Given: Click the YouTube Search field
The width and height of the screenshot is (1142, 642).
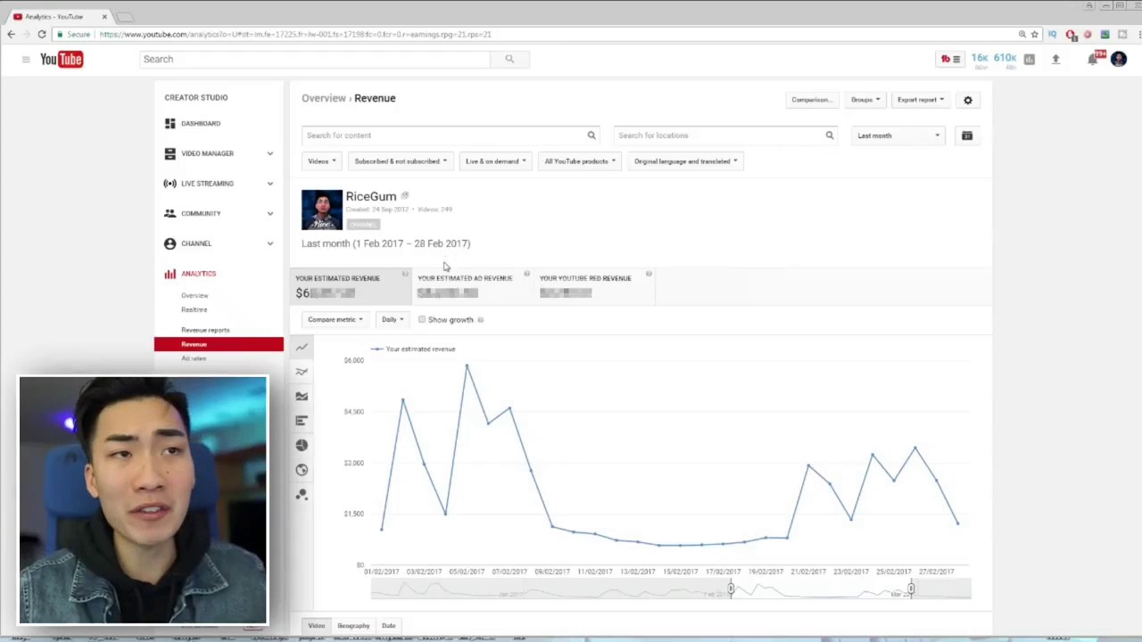Looking at the screenshot, I should (x=315, y=59).
